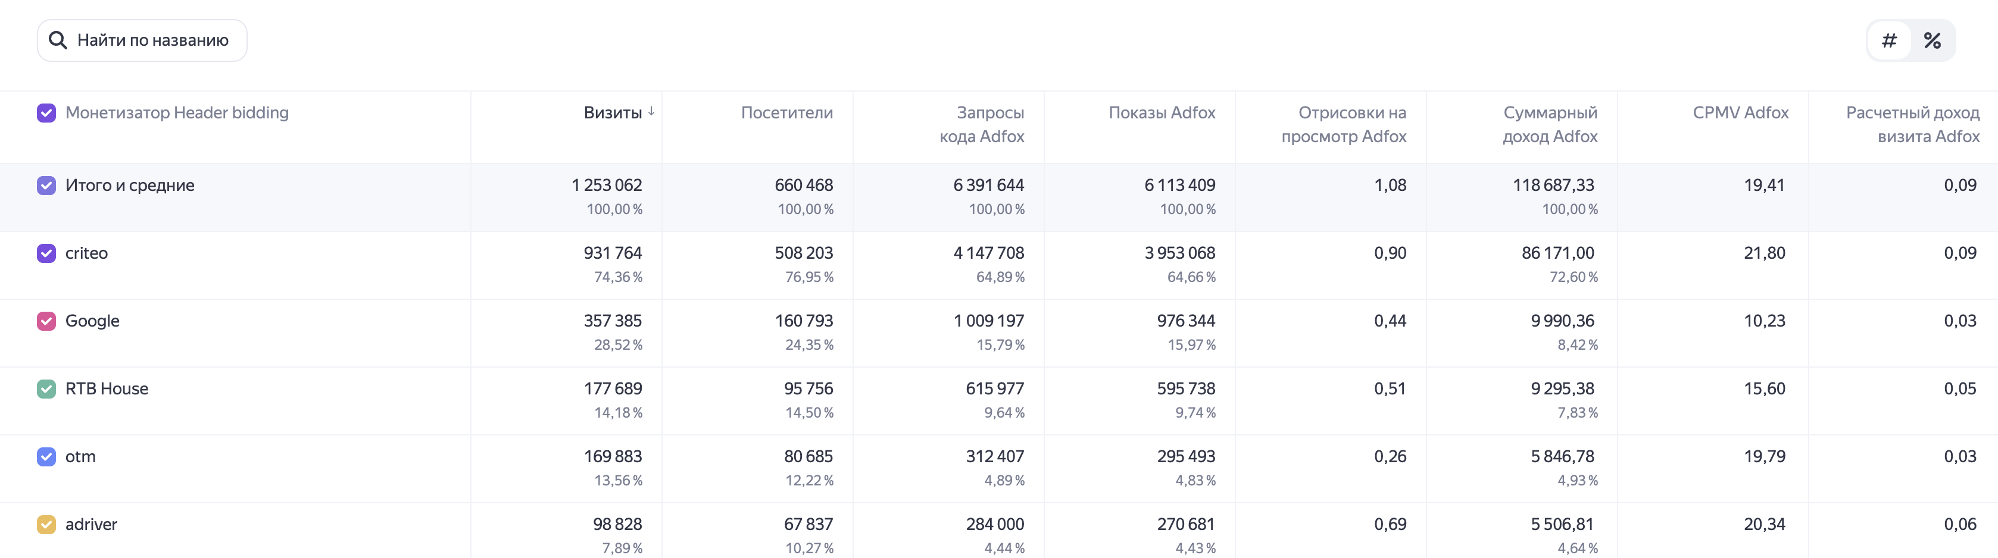The image size is (1998, 558).
Task: Click the Визиты sort arrow icon
Action: [x=651, y=112]
